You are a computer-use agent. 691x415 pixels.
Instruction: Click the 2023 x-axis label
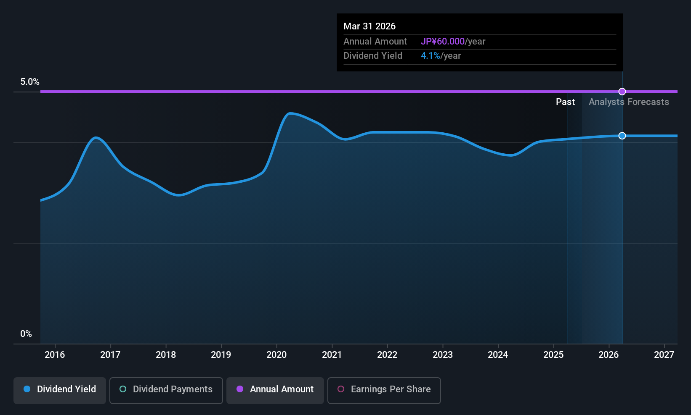[x=443, y=355]
